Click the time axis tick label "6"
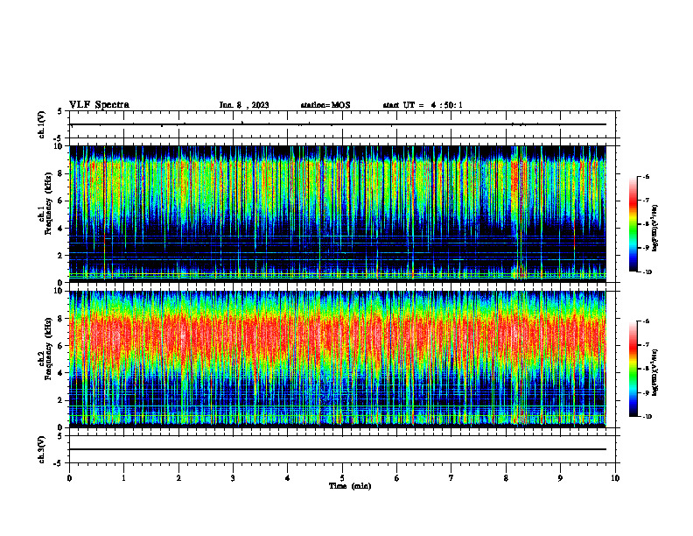Image resolution: width=693 pixels, height=536 pixels. [397, 478]
